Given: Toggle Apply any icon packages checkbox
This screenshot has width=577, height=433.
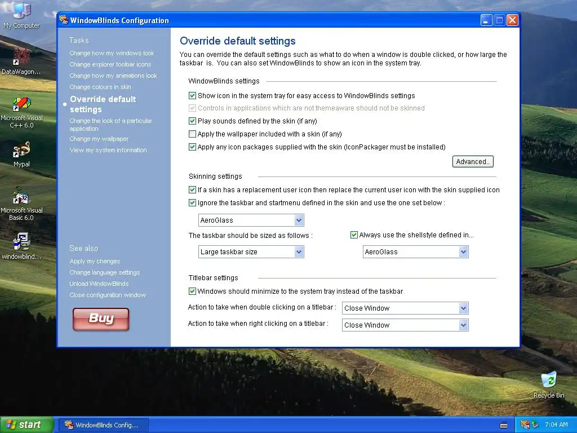Looking at the screenshot, I should [x=192, y=147].
